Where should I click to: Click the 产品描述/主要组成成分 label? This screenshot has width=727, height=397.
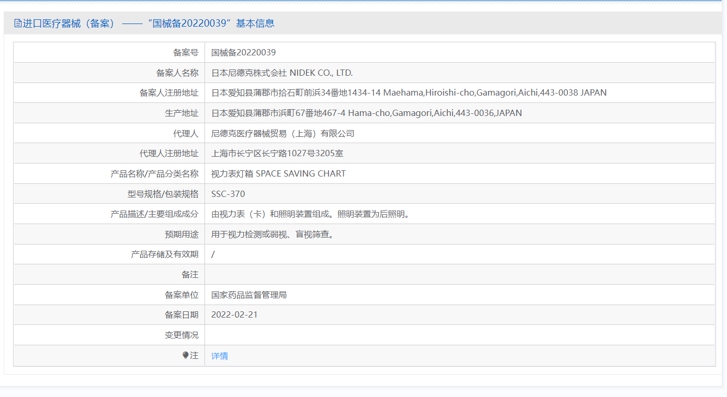click(154, 214)
